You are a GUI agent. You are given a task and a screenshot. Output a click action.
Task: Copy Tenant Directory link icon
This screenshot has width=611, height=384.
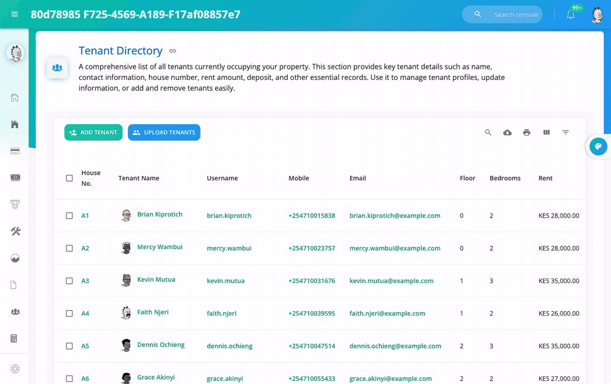pos(173,51)
